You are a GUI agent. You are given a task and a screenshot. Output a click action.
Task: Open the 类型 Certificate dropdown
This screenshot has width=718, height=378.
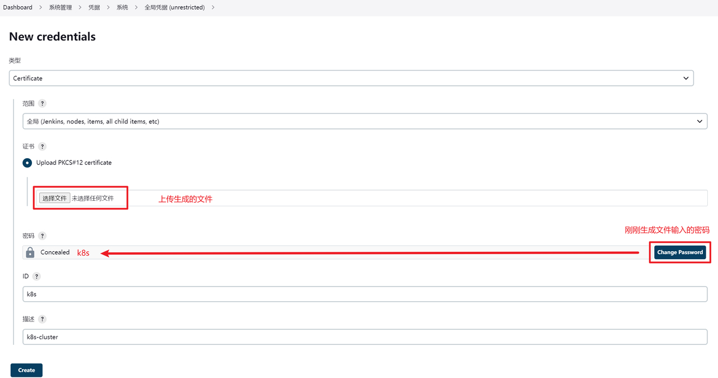click(351, 79)
